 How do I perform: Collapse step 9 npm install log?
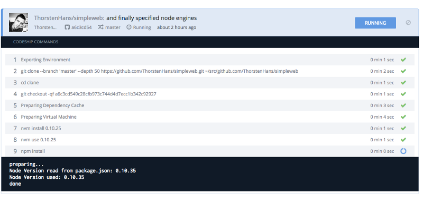point(210,151)
